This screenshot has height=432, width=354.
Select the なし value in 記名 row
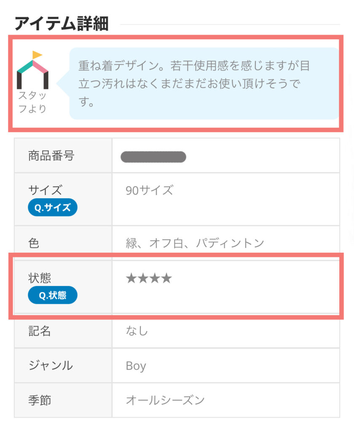click(x=137, y=331)
